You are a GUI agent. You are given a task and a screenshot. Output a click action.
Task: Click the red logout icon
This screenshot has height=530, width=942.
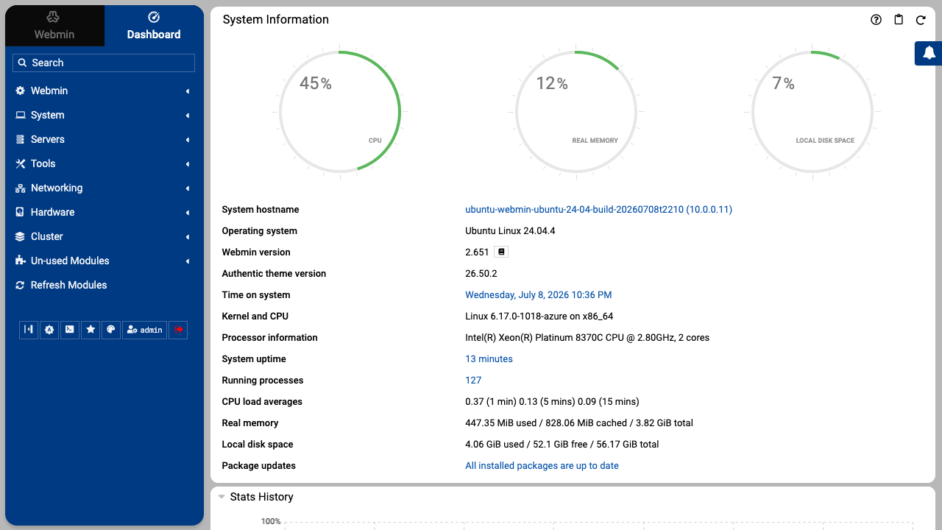pyautogui.click(x=178, y=330)
